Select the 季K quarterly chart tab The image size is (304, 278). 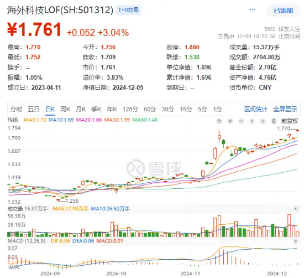pos(96,109)
